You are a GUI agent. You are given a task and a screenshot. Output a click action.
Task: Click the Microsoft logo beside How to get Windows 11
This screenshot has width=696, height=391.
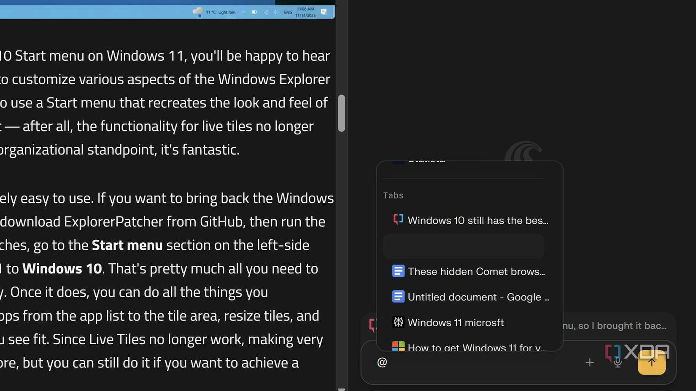point(398,346)
